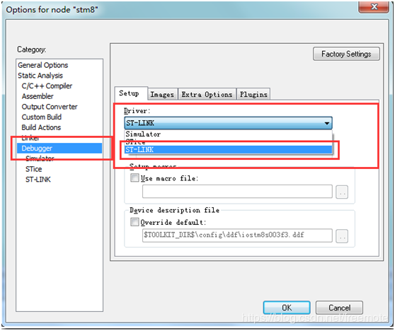Enable Use macro file checkbox
Viewport: 395px width, 331px height.
134,178
